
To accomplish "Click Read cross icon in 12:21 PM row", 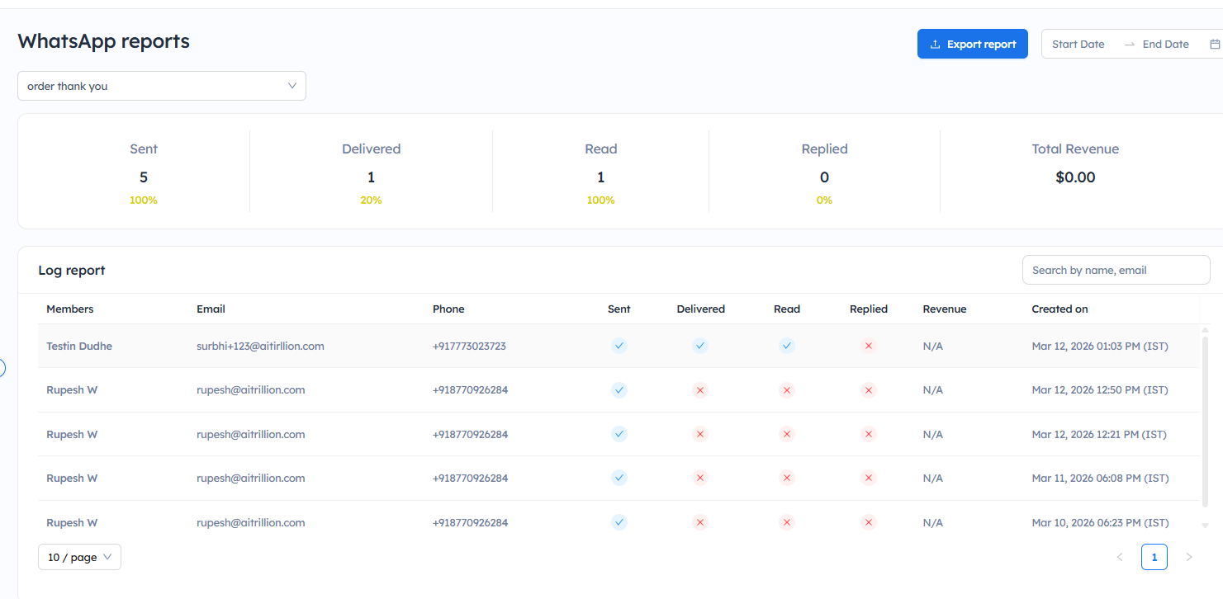I will click(787, 434).
